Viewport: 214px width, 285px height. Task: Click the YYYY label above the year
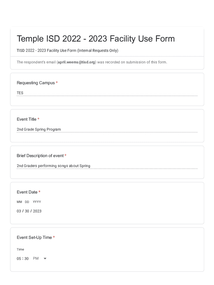pos(37,202)
